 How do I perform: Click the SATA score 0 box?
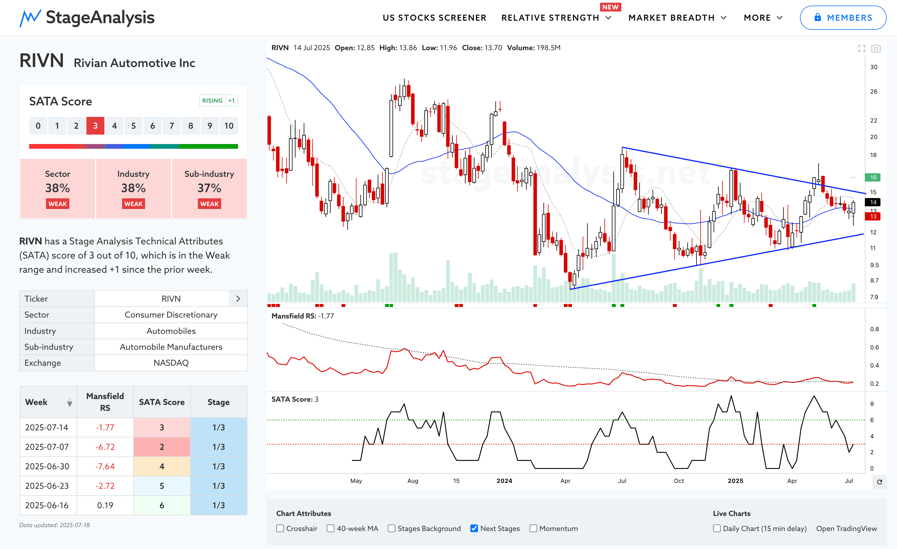(x=38, y=126)
